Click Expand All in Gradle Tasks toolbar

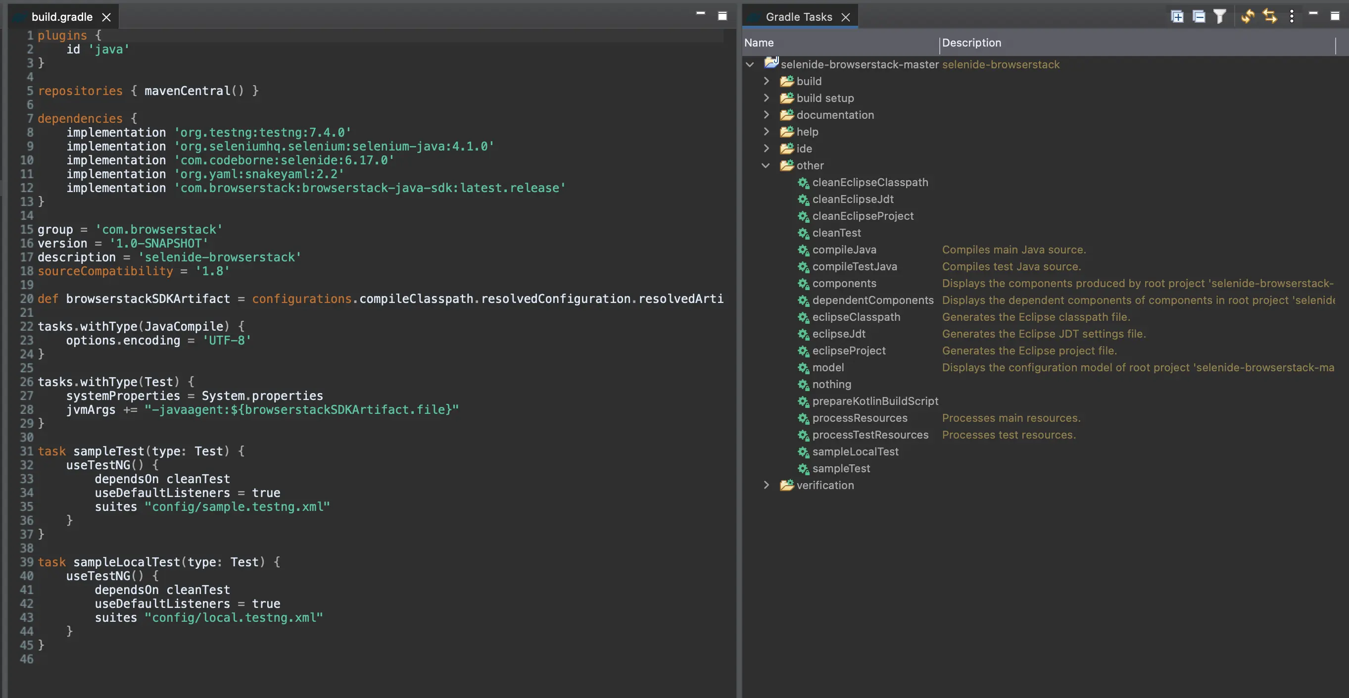[1177, 17]
